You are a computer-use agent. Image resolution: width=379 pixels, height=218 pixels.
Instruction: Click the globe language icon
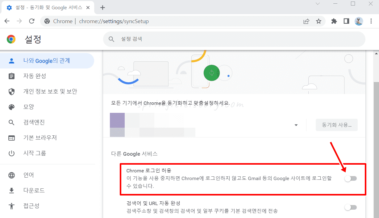coord(11,175)
